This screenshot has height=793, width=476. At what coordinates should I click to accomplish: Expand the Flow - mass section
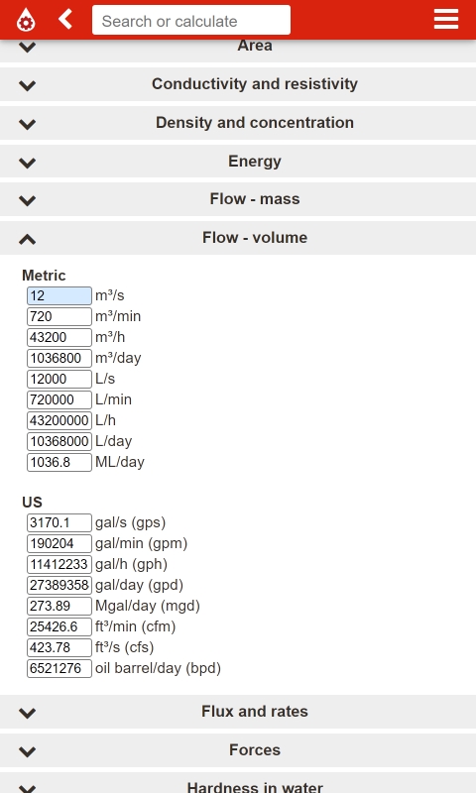(238, 199)
